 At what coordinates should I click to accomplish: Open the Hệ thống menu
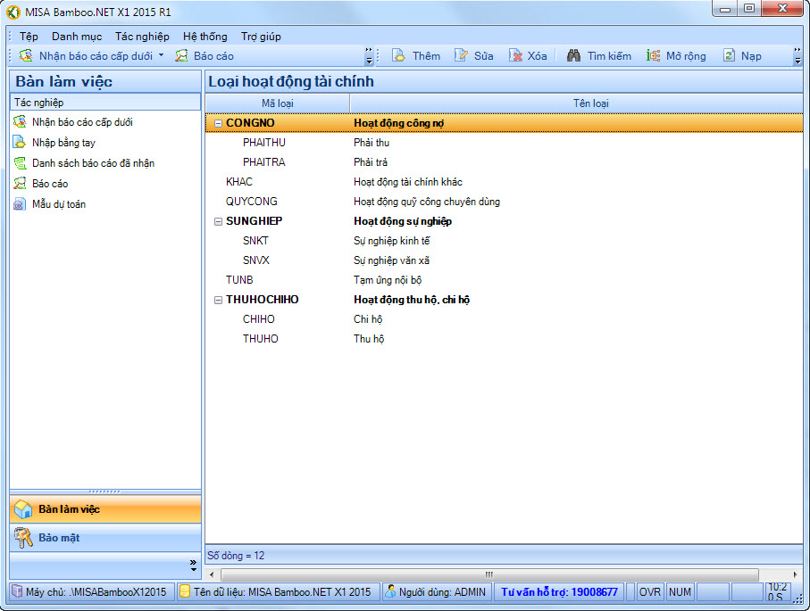(x=205, y=36)
